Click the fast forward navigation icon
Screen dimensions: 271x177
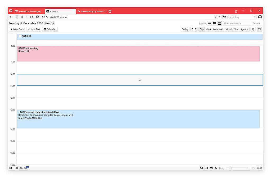pyautogui.click(x=26, y=17)
